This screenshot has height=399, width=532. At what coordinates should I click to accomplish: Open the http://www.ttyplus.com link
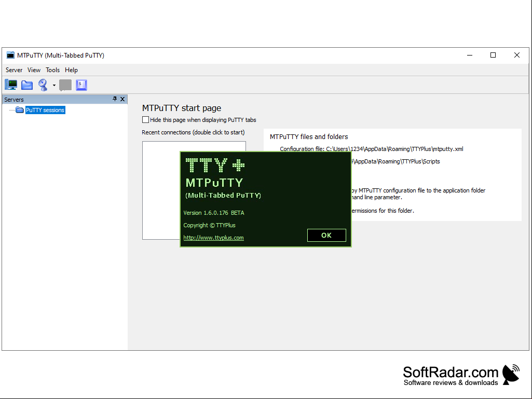[x=213, y=238]
